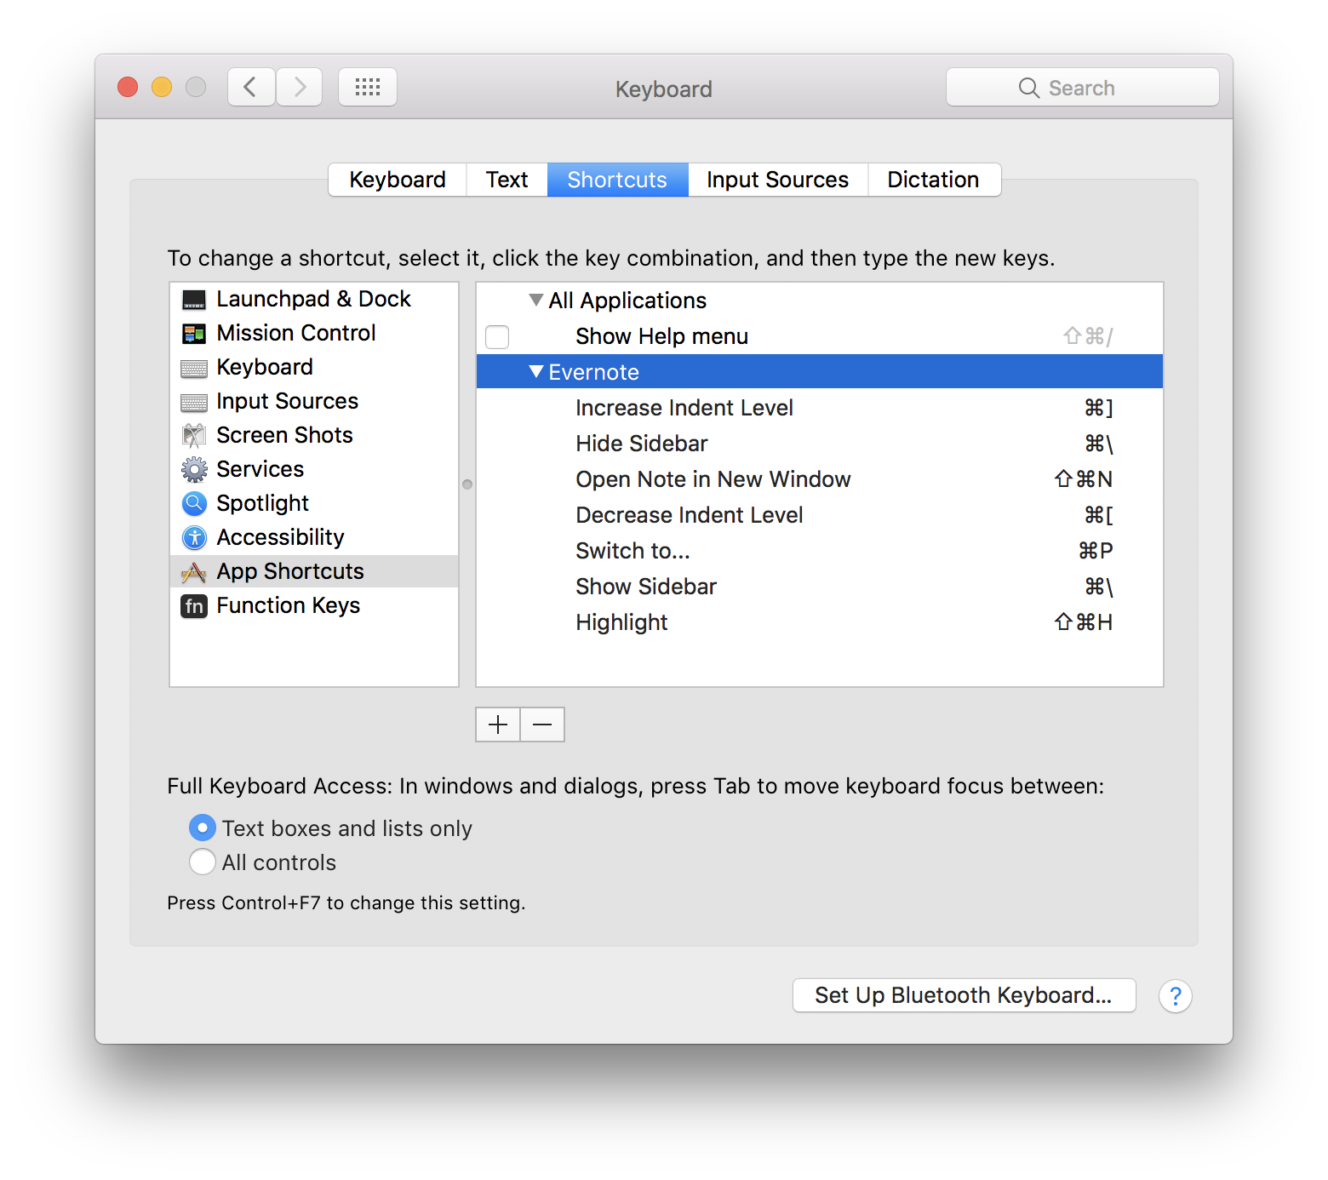Screen dimensions: 1328x1180
Task: Click the ⌘] key combination
Action: click(x=1099, y=408)
